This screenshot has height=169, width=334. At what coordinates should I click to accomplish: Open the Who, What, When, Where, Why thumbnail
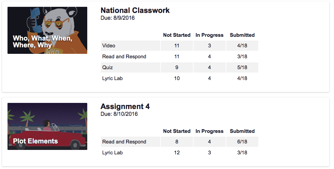tap(47, 30)
